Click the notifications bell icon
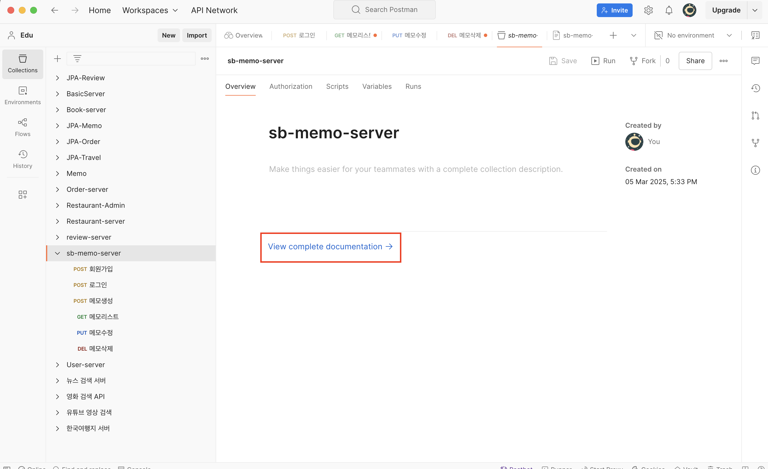 pos(668,10)
